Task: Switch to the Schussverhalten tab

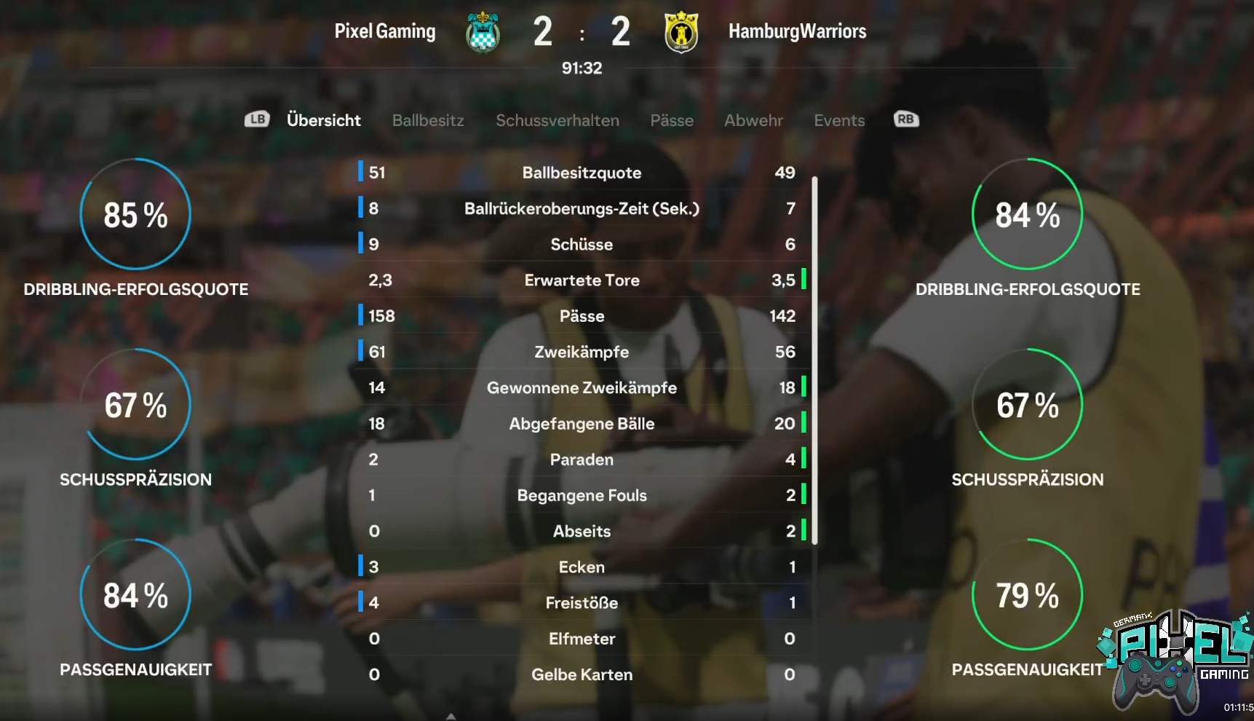Action: coord(557,120)
